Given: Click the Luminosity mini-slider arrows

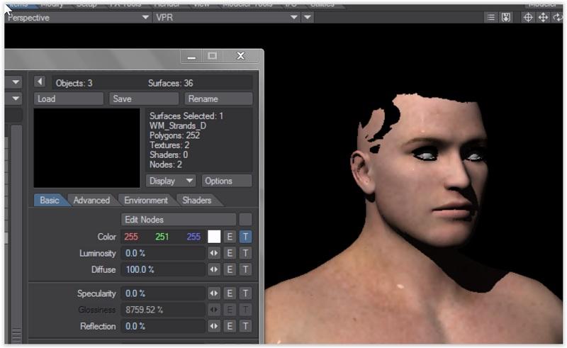Looking at the screenshot, I should 214,253.
